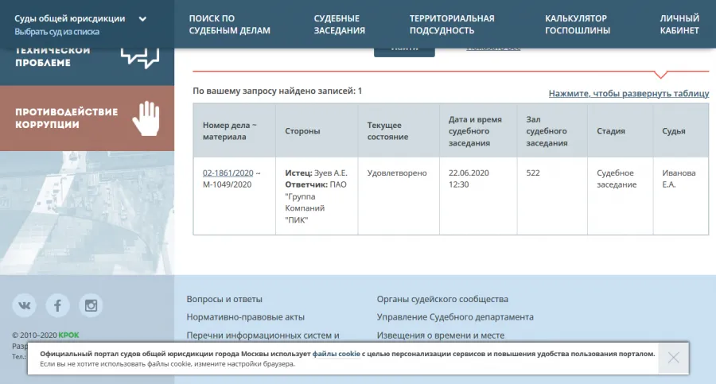Open the green 'КРОК' copyright link
Image resolution: width=716 pixels, height=384 pixels.
coord(68,336)
